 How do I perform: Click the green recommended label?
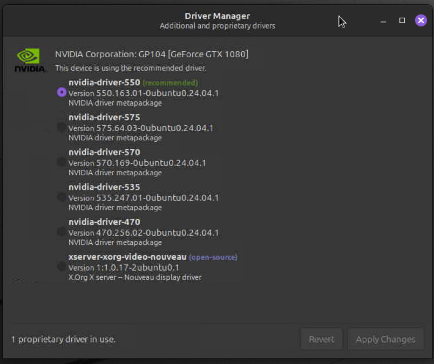170,83
